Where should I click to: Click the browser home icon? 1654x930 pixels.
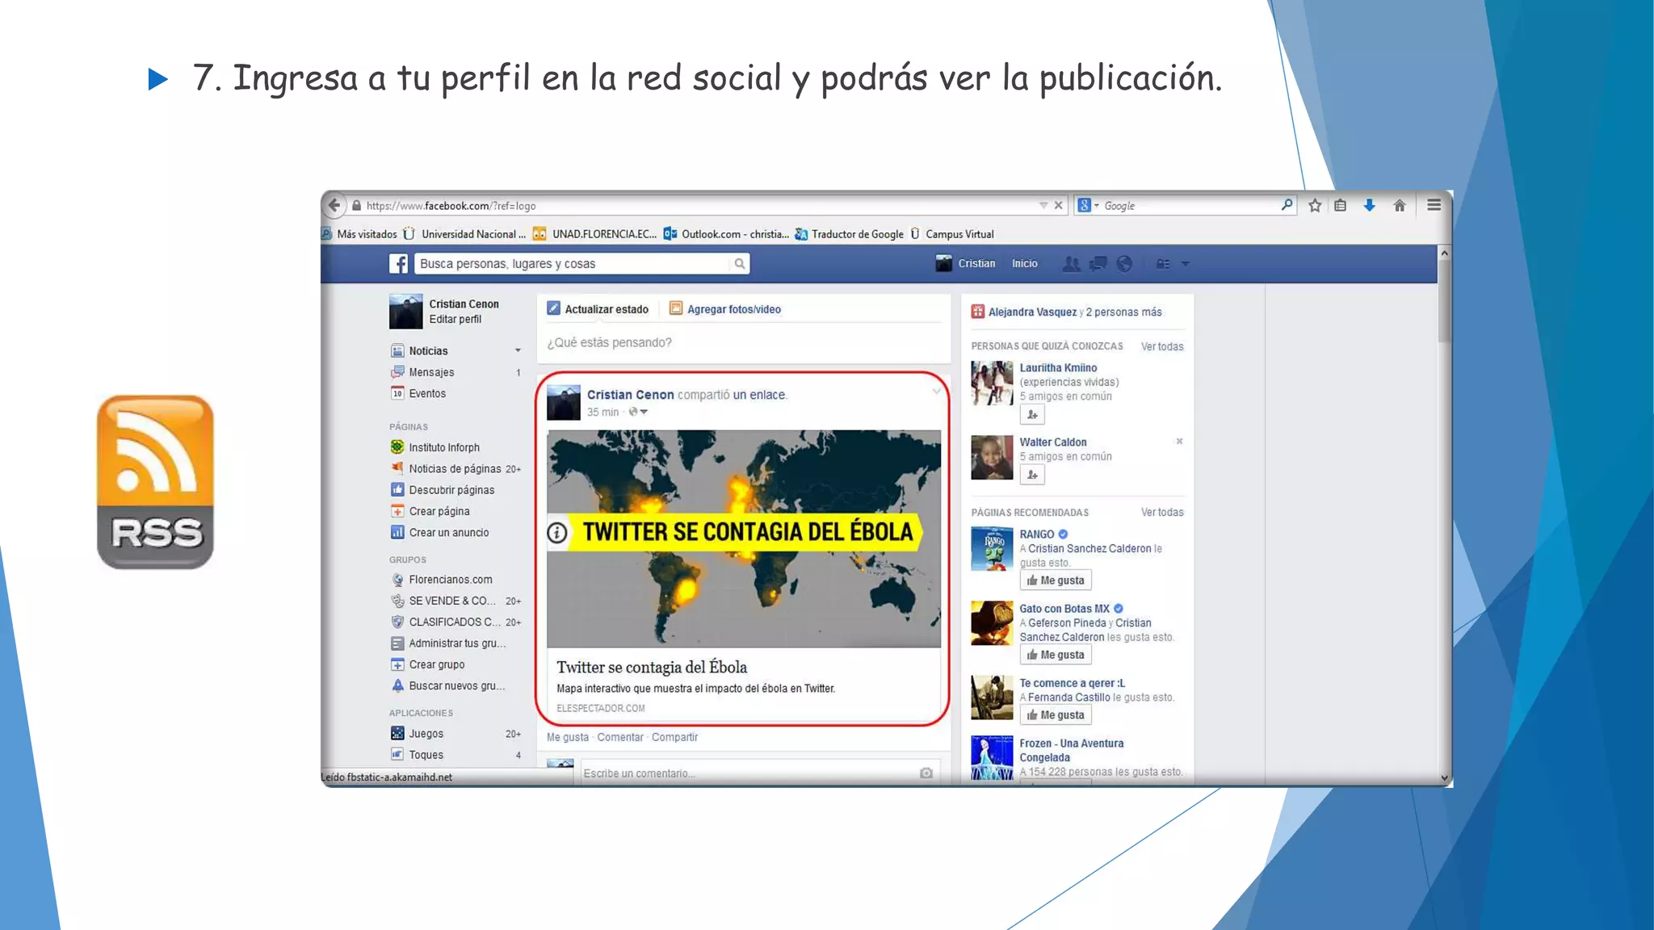[x=1400, y=206]
